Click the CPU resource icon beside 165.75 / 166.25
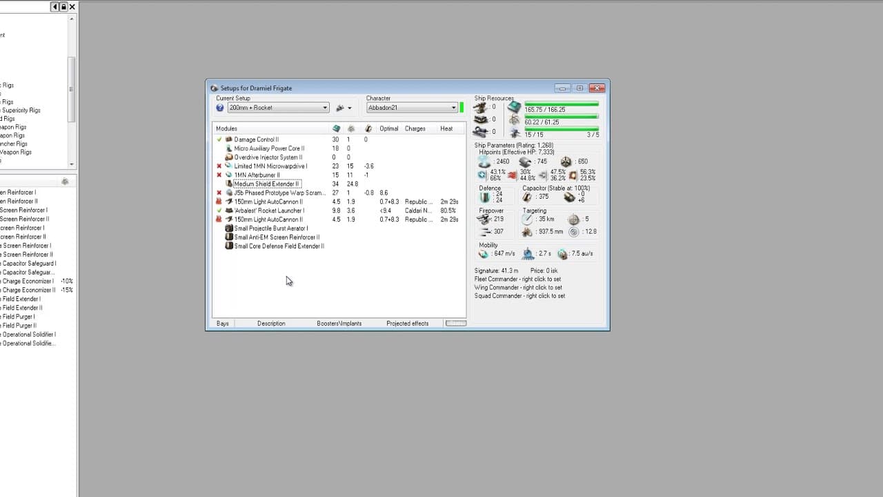The height and width of the screenshot is (497, 883). tap(515, 107)
